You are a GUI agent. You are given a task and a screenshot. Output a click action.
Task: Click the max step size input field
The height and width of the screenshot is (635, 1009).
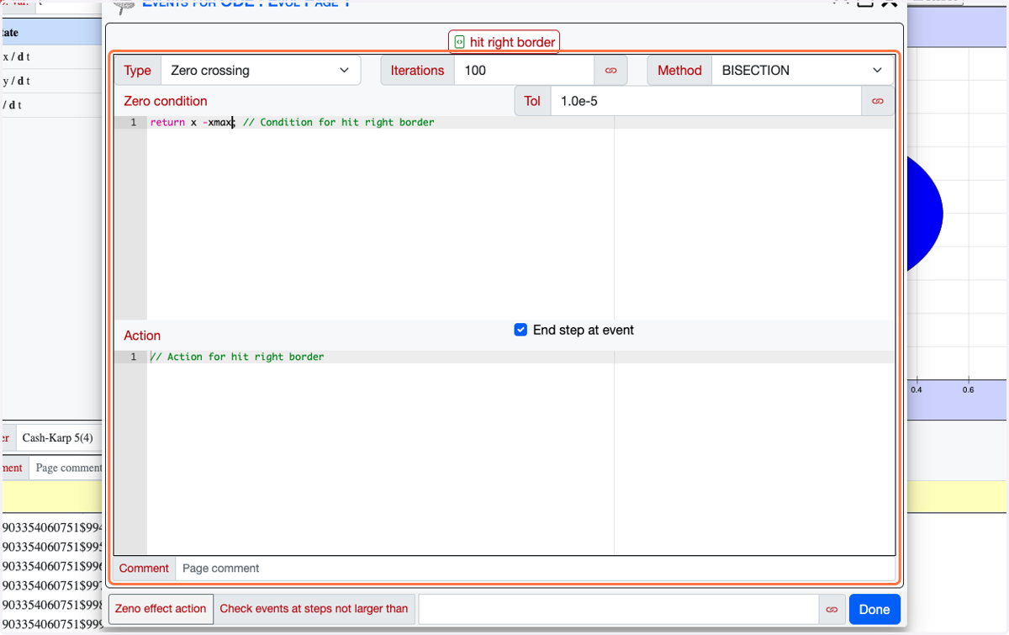(x=618, y=609)
